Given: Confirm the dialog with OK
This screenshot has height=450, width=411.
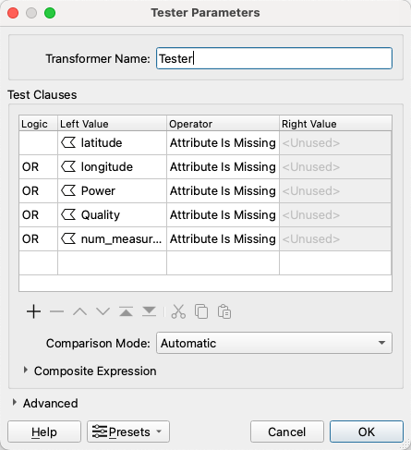Looking at the screenshot, I should click(x=367, y=432).
